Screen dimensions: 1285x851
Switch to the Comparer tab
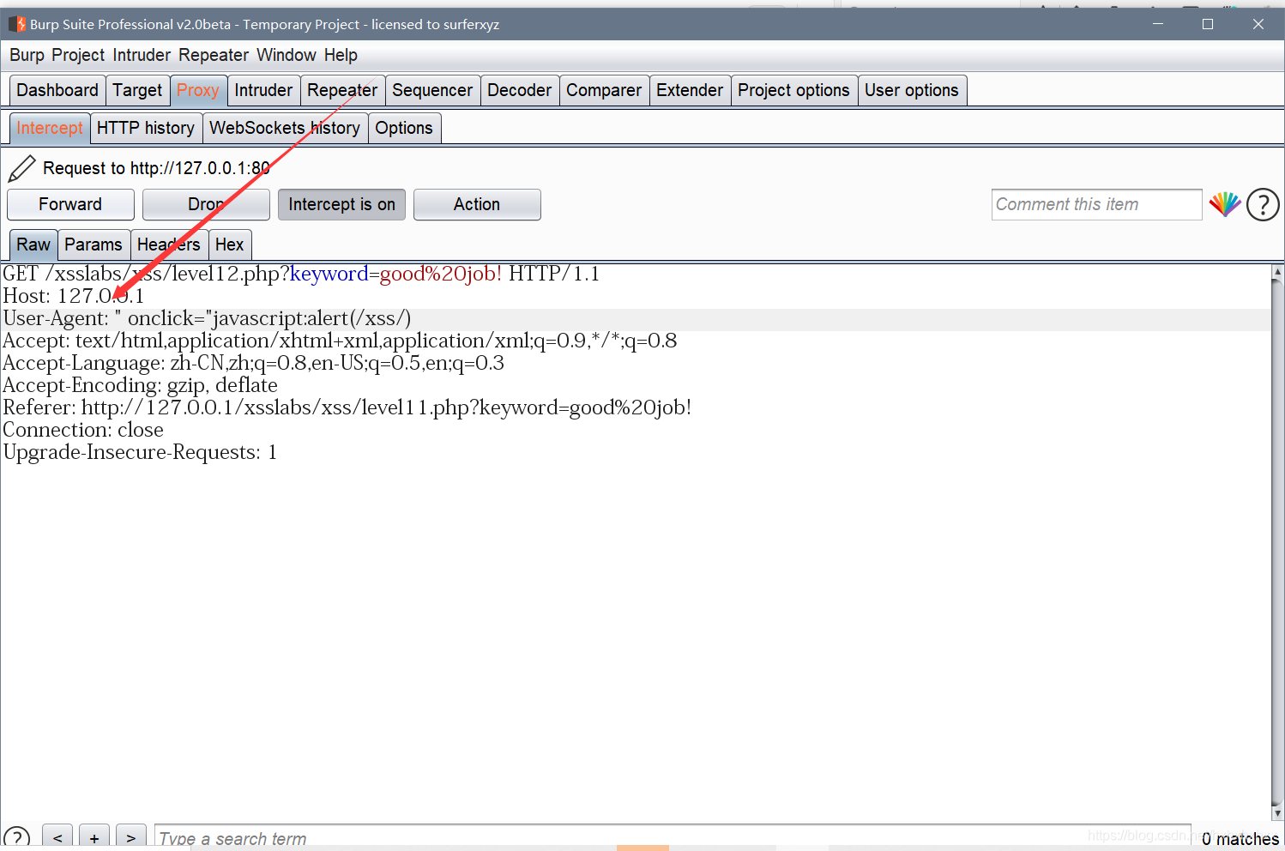pyautogui.click(x=604, y=90)
